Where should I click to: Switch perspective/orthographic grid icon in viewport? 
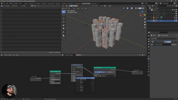145,27
